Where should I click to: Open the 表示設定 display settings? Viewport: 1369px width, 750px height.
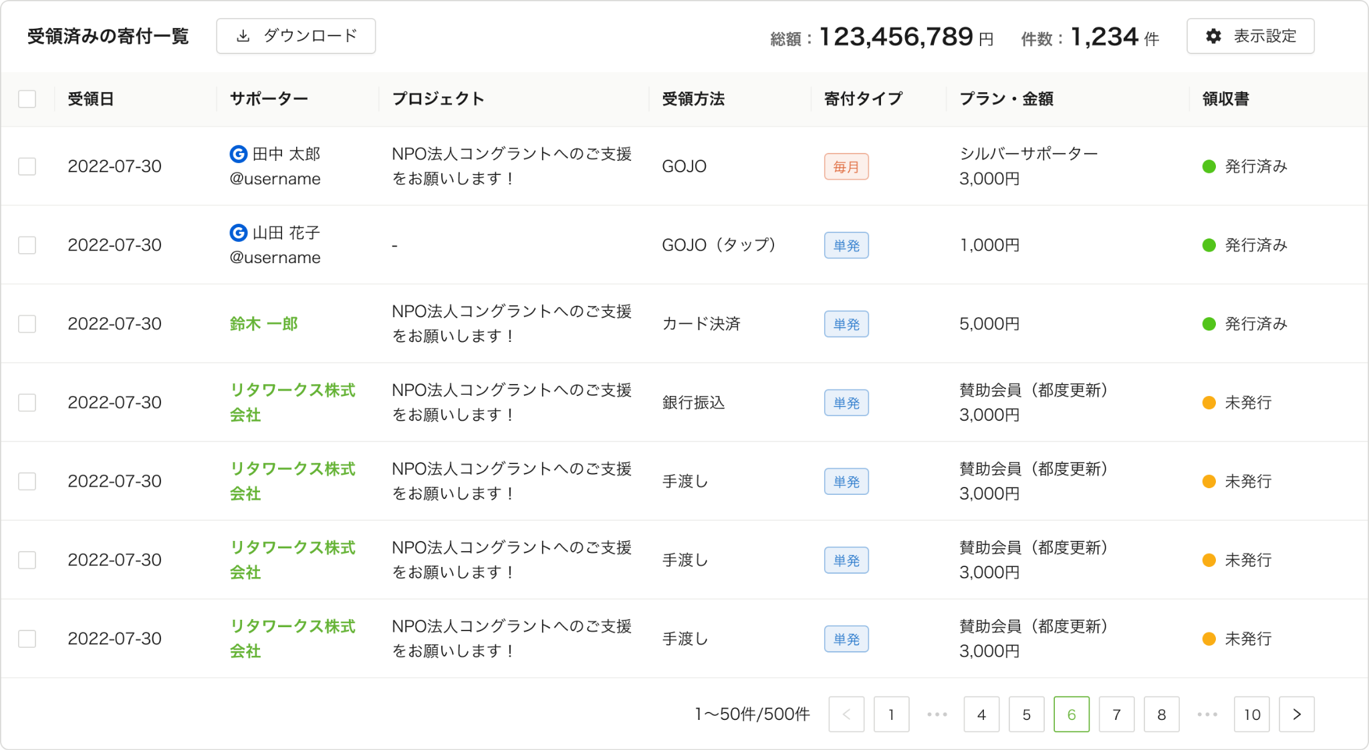(x=1250, y=36)
